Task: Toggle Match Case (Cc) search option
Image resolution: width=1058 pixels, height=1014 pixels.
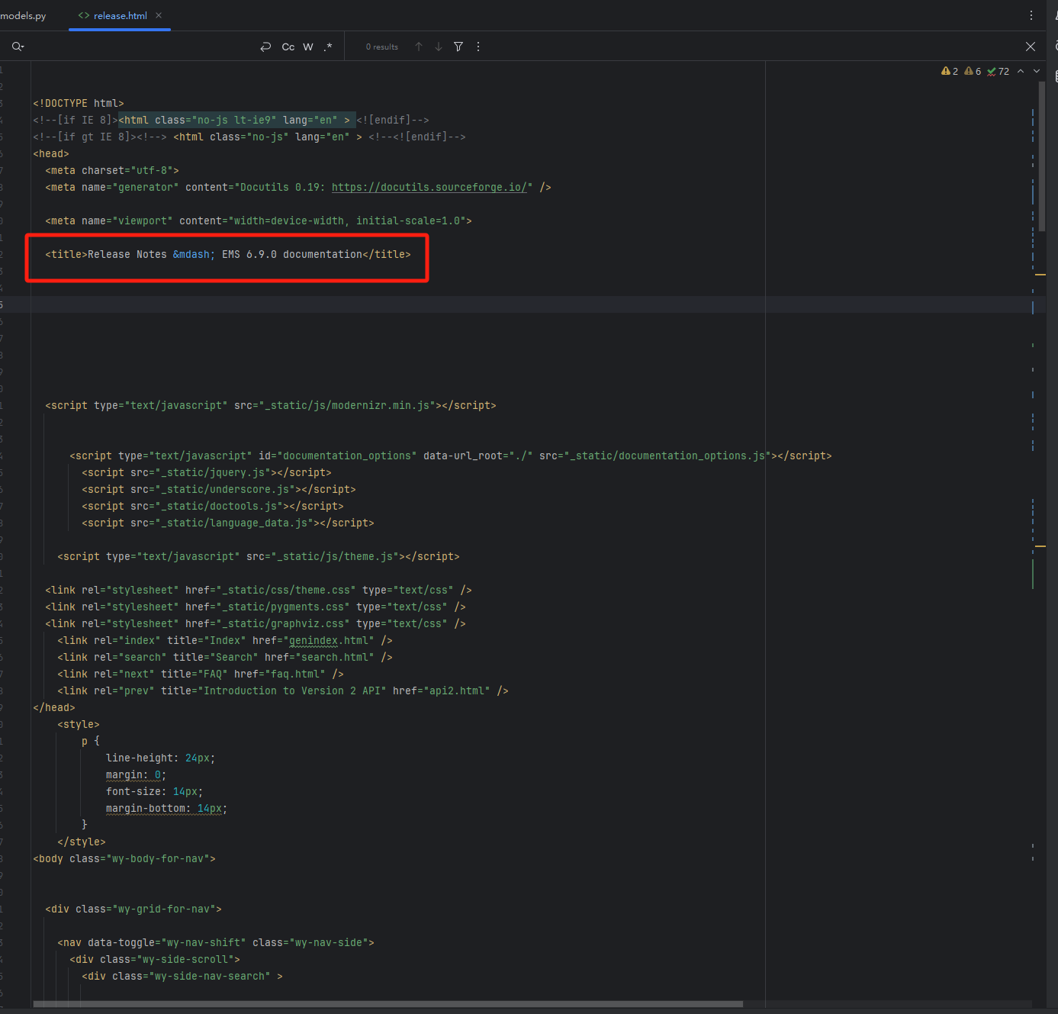Action: point(288,47)
